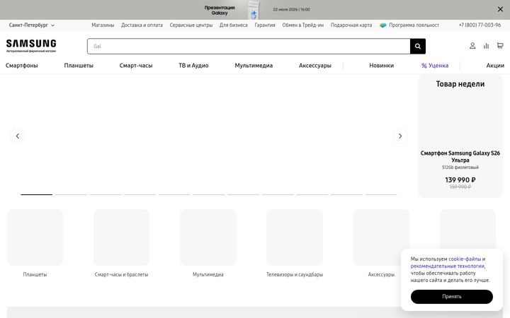Open the Аксессуары menu
510x318 pixels.
click(x=314, y=66)
